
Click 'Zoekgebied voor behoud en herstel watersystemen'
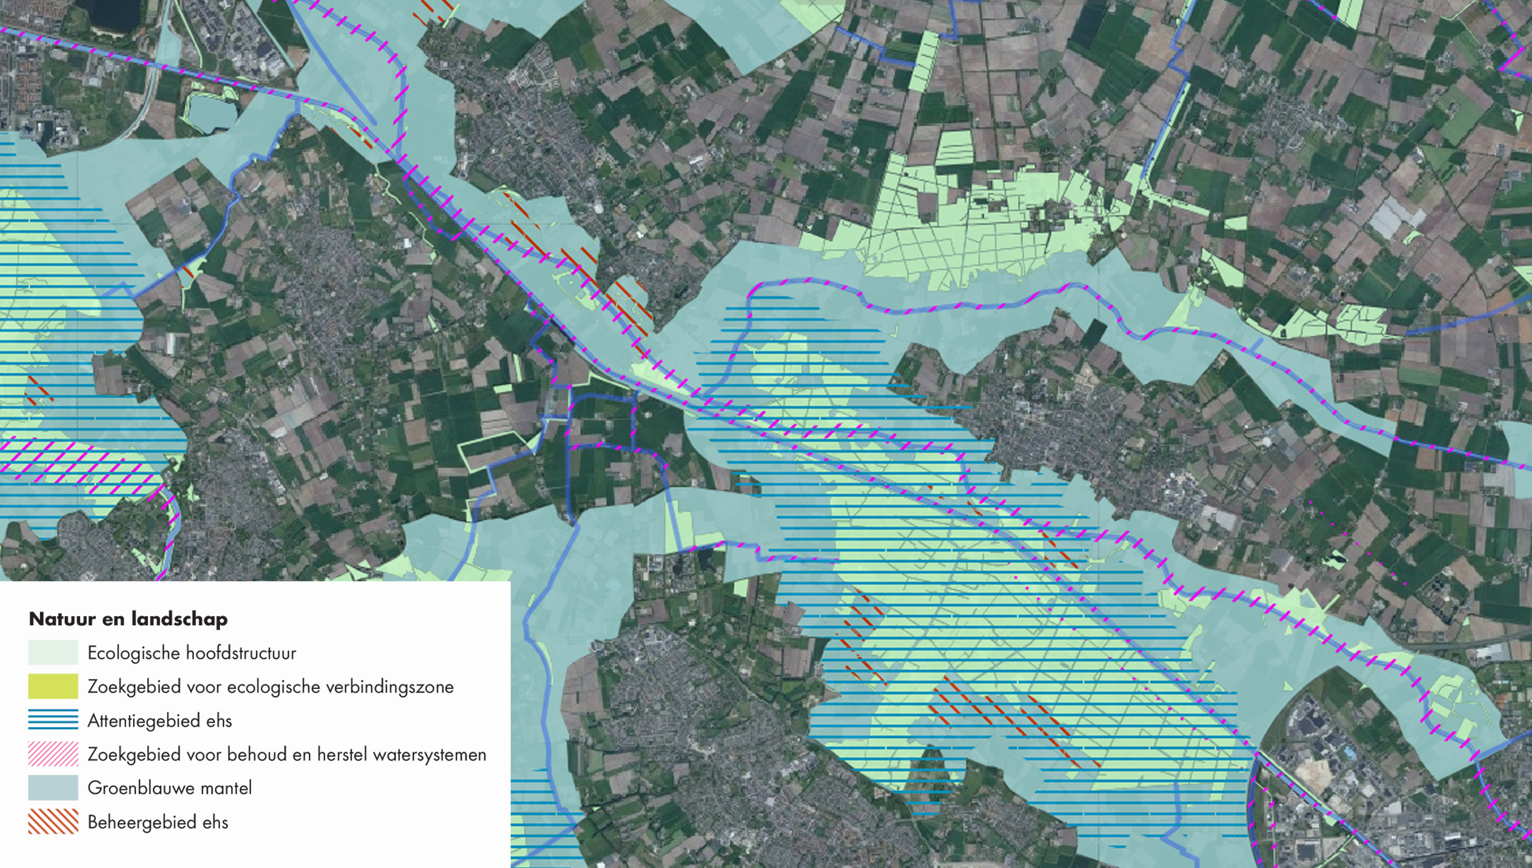tap(286, 755)
